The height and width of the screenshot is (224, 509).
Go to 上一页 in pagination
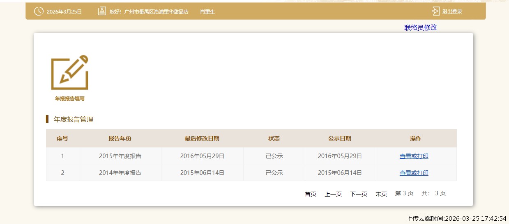[x=333, y=194]
